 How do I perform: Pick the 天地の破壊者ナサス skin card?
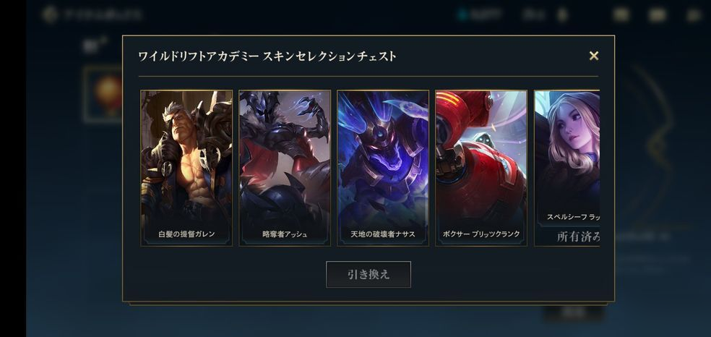[383, 168]
